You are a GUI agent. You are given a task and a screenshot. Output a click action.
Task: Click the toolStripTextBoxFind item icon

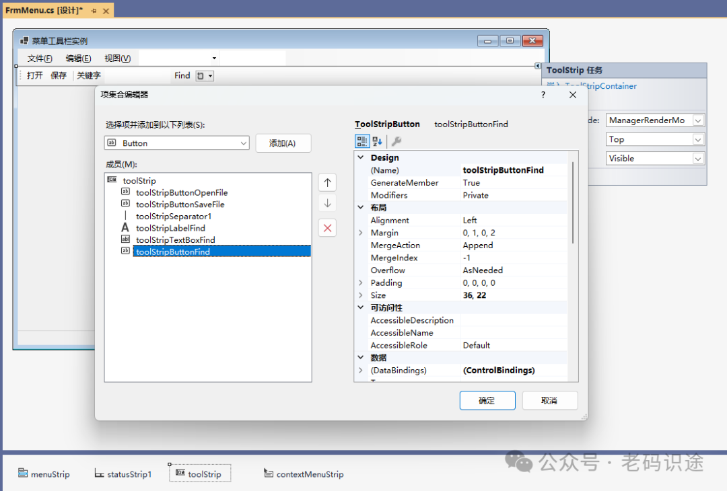126,239
